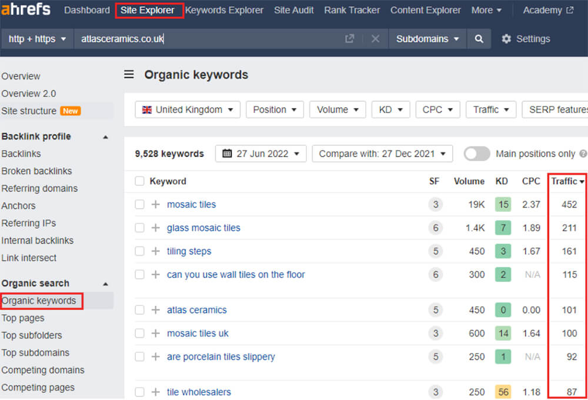
Task: Open URL in new tab icon
Action: tap(349, 39)
